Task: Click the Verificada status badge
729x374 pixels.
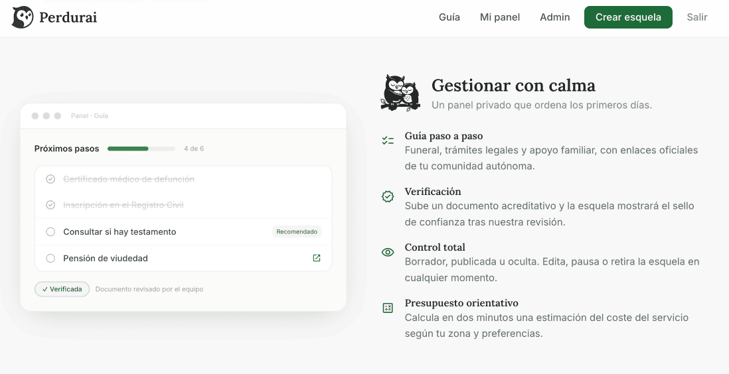Action: pos(62,289)
